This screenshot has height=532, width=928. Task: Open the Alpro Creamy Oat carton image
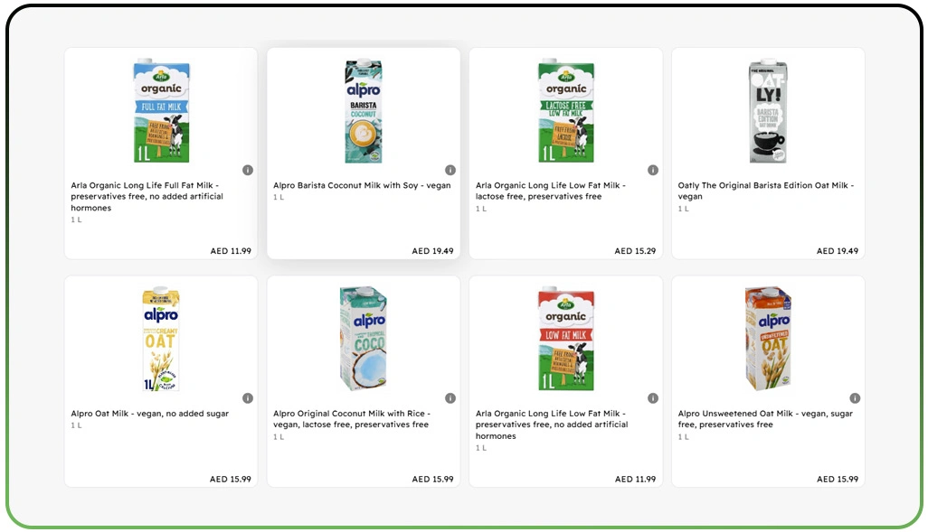[161, 339]
